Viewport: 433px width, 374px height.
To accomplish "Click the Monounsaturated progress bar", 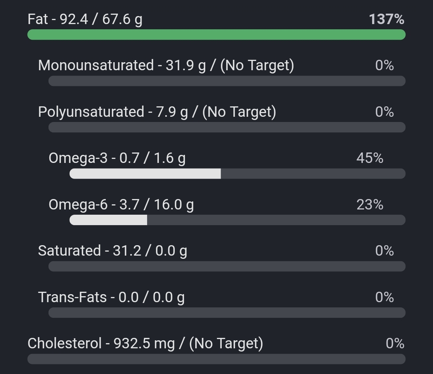I will click(x=227, y=81).
